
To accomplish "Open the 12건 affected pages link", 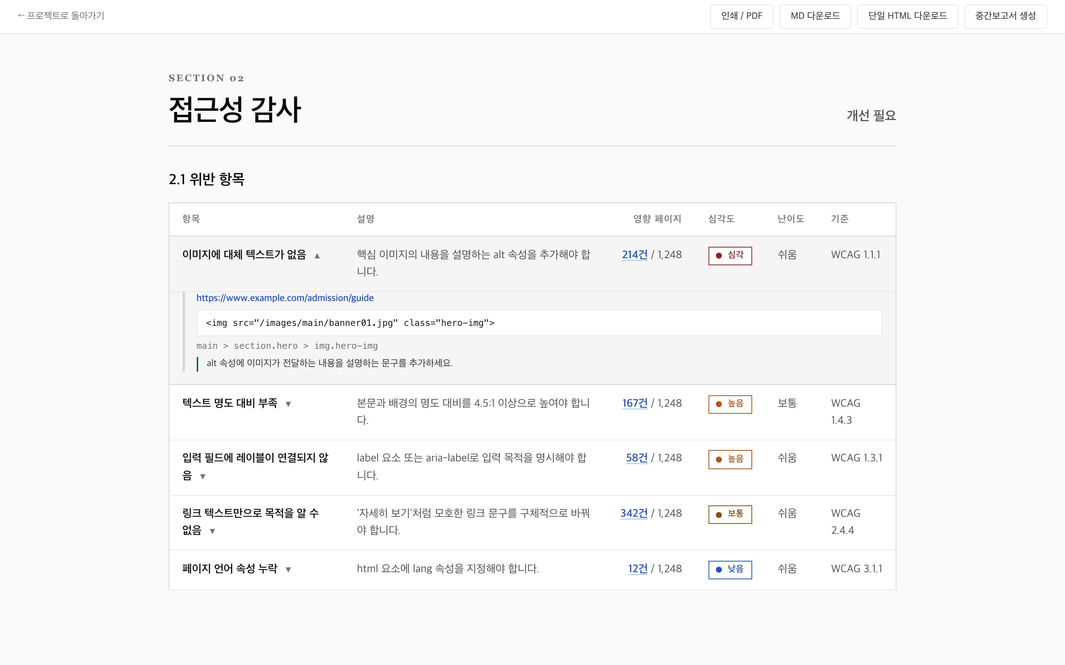I will (638, 569).
